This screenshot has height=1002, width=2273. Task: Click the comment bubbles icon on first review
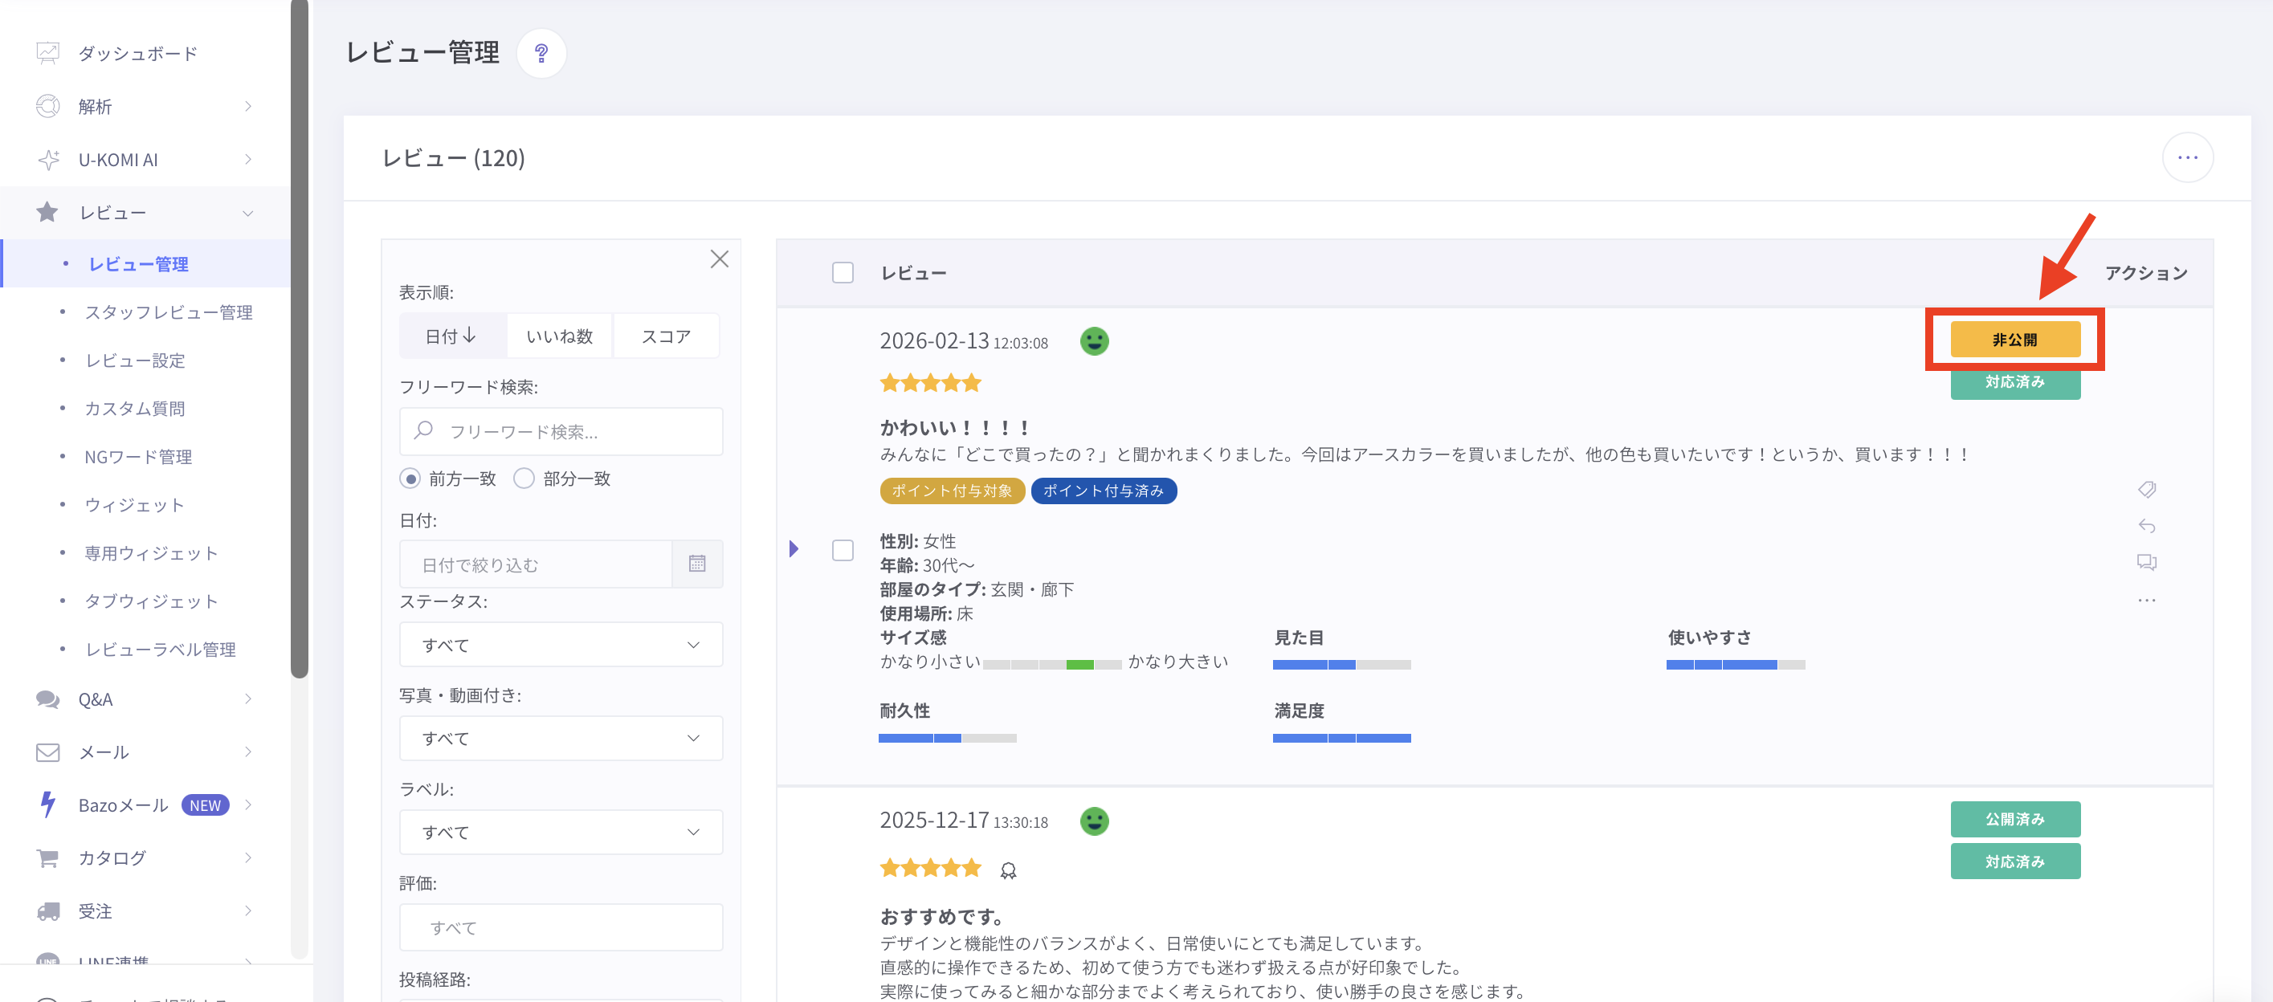tap(2146, 563)
